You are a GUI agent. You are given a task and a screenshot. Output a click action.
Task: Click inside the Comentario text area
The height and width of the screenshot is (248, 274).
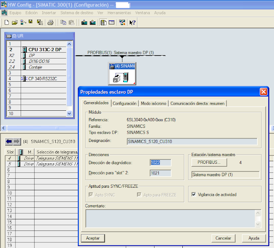(x=170, y=218)
